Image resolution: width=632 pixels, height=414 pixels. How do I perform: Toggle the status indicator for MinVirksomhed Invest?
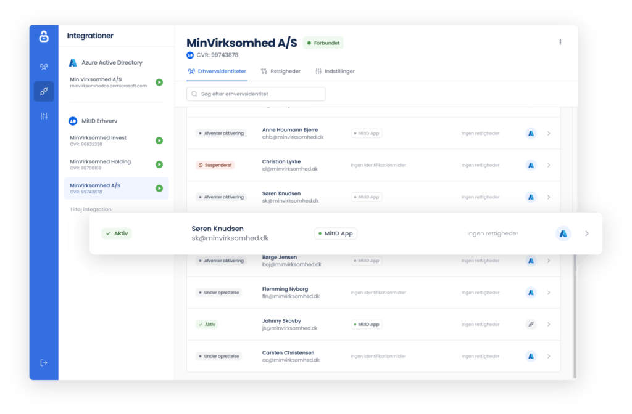pos(160,140)
